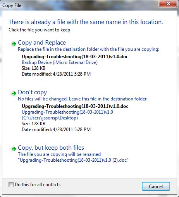Cancel the file copy operation
This screenshot has width=179, height=197.
[x=156, y=186]
